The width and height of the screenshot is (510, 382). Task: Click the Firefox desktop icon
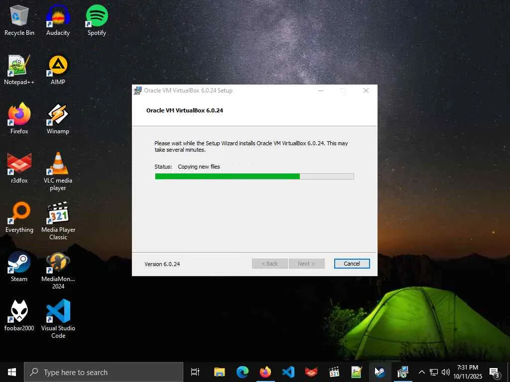pos(19,118)
